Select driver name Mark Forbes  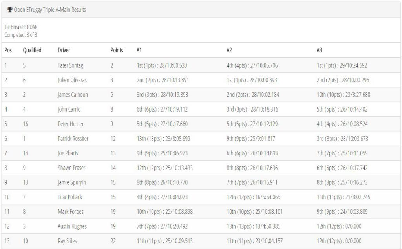(71, 212)
